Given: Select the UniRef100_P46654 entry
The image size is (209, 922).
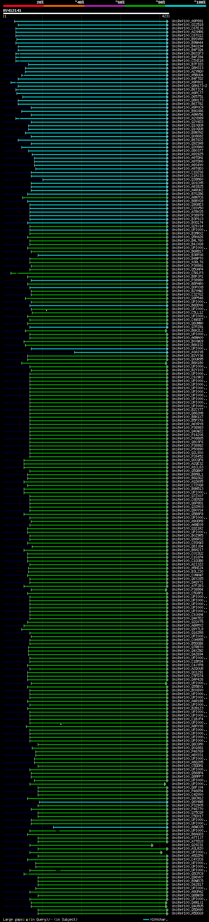Looking at the screenshot, I should point(187,791).
